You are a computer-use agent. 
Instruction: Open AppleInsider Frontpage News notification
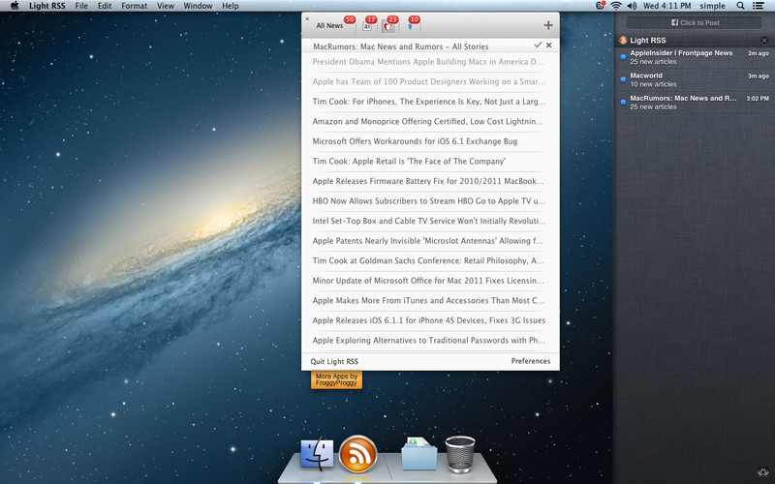(694, 57)
